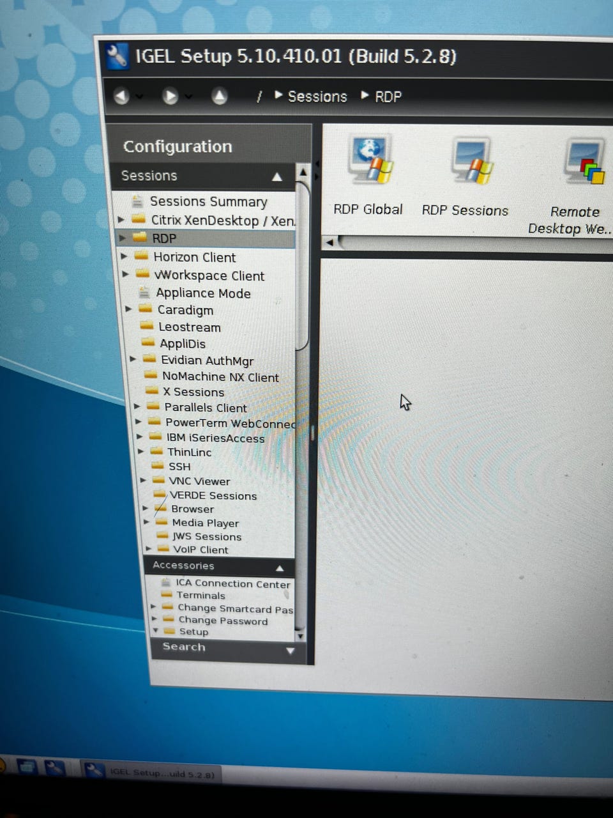Expand the vWorkspace Client node arrow
Viewport: 613px width, 818px height.
click(x=126, y=275)
